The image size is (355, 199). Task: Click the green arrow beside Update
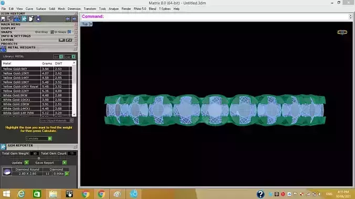[x=27, y=163]
